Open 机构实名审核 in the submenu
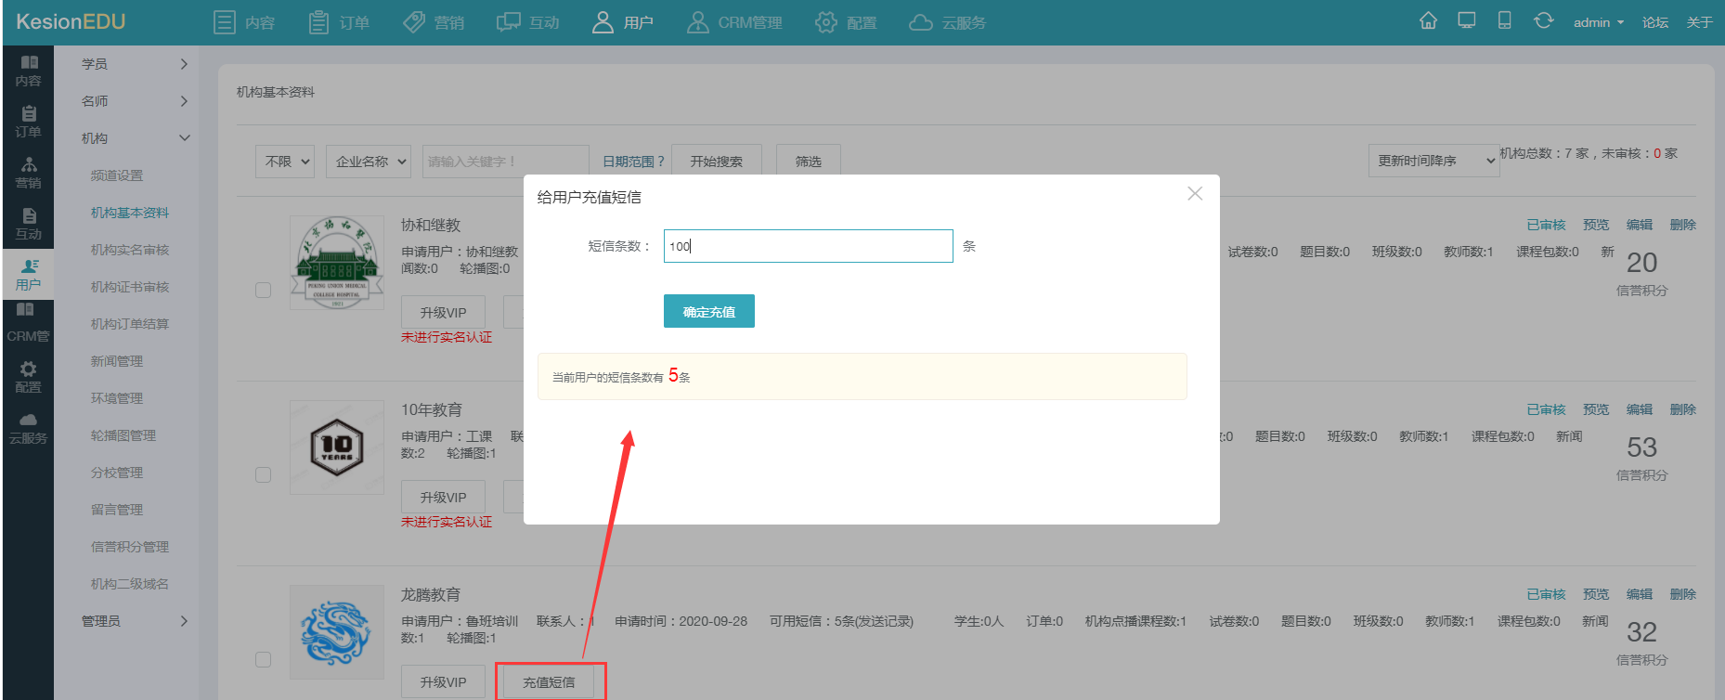Image resolution: width=1725 pixels, height=700 pixels. [130, 250]
